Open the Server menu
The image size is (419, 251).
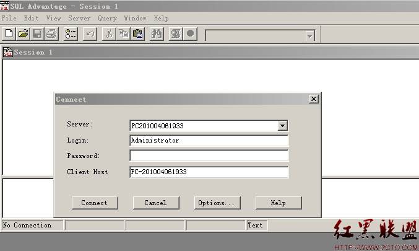(x=79, y=18)
